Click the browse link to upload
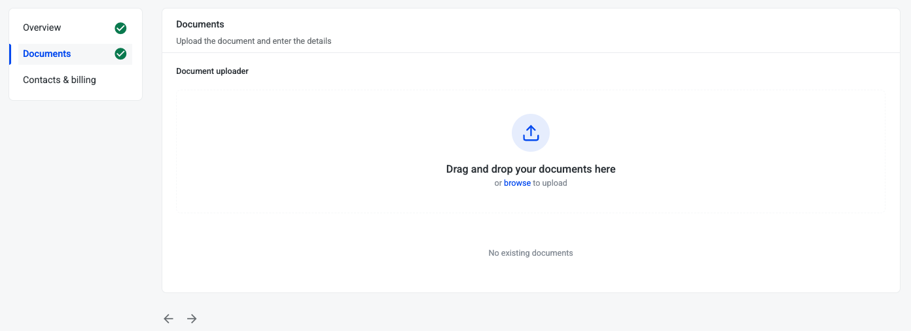911x331 pixels. coord(517,183)
